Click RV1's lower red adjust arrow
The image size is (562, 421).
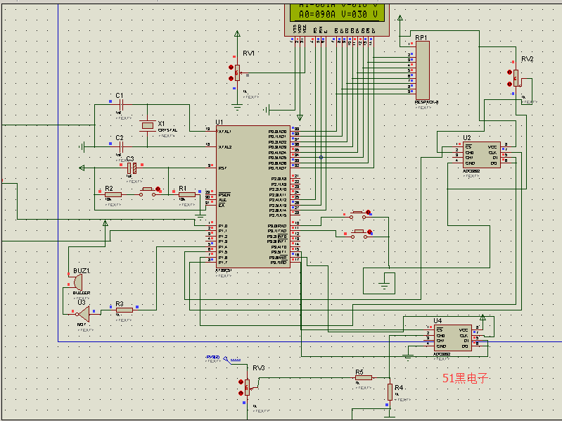(231, 79)
